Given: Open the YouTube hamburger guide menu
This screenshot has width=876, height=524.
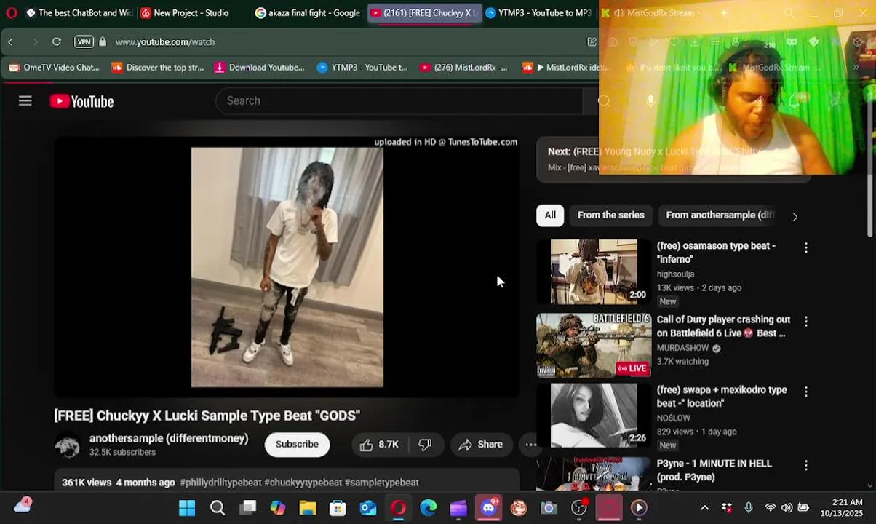Looking at the screenshot, I should coord(25,101).
